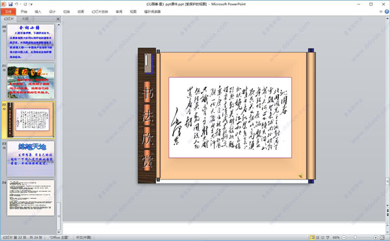Screen dimensions: 390x241
Task: Click the Save icon in quick access toolbar
Action: click(10, 5)
